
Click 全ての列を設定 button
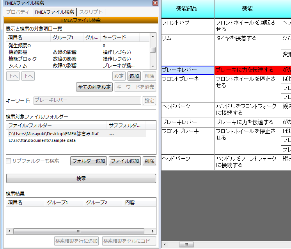[94, 87]
